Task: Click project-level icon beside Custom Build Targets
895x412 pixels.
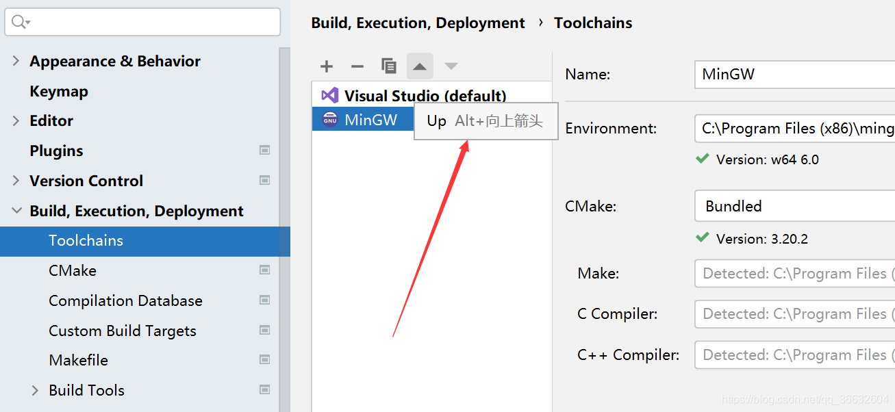Action: [x=265, y=331]
